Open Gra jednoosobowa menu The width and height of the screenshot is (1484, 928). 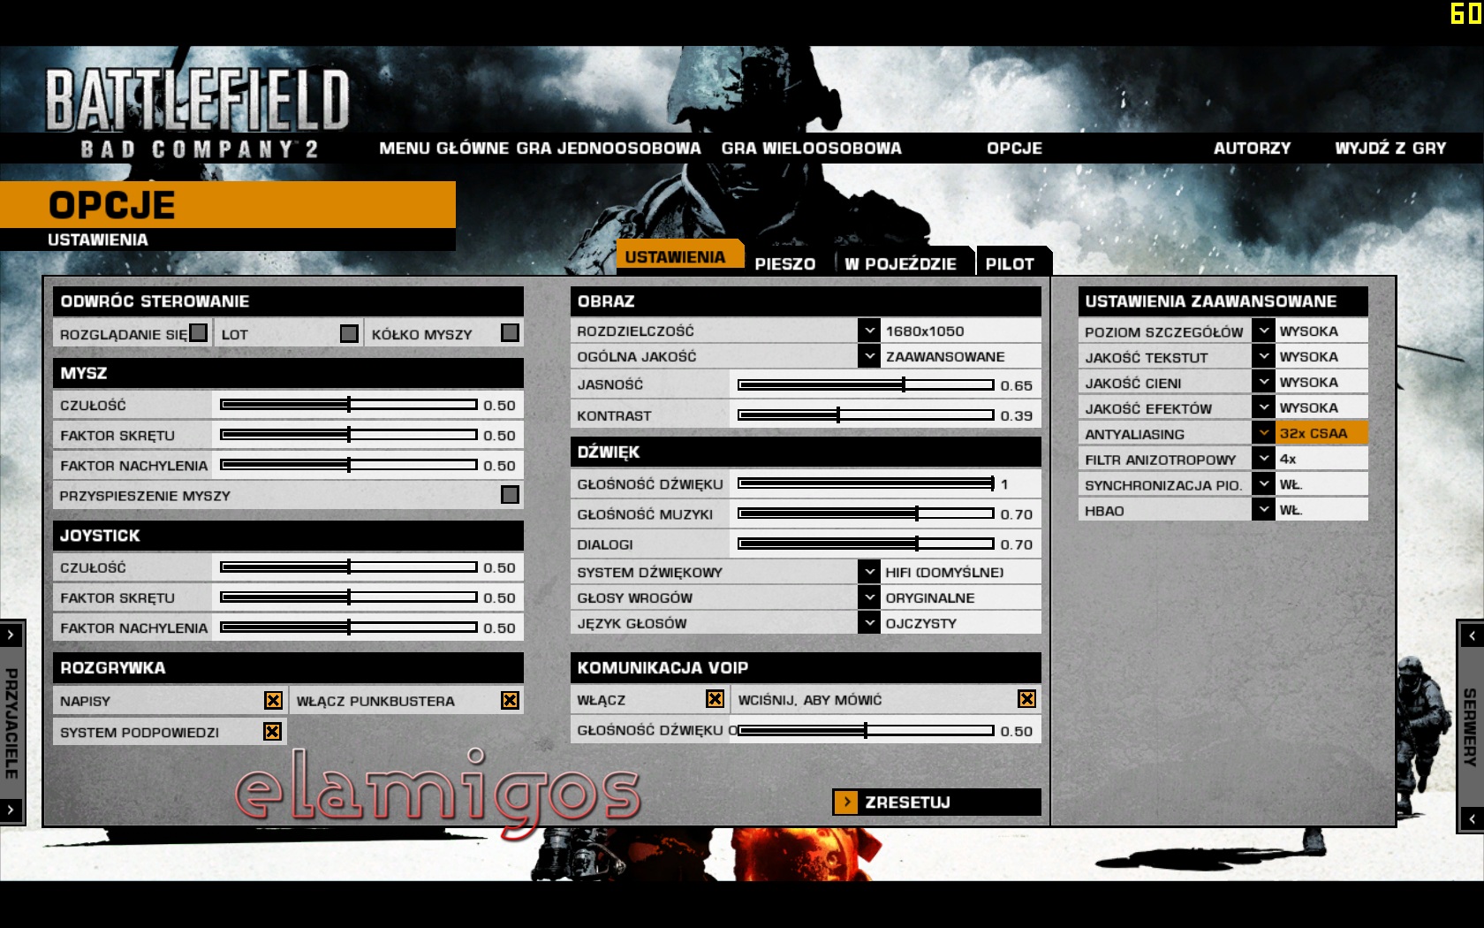[x=609, y=148]
